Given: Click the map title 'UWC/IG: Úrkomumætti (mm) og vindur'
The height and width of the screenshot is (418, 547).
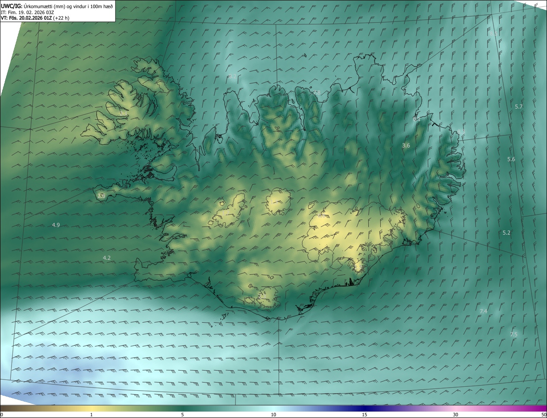Looking at the screenshot, I should pyautogui.click(x=57, y=6).
